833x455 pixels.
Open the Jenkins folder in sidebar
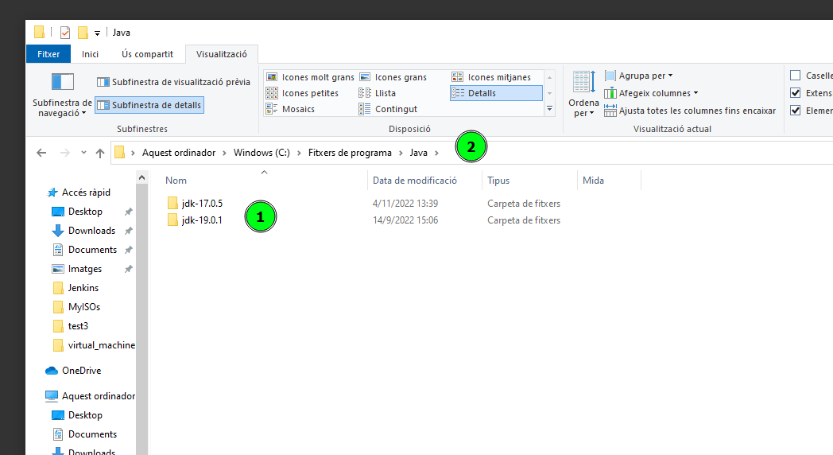click(76, 288)
